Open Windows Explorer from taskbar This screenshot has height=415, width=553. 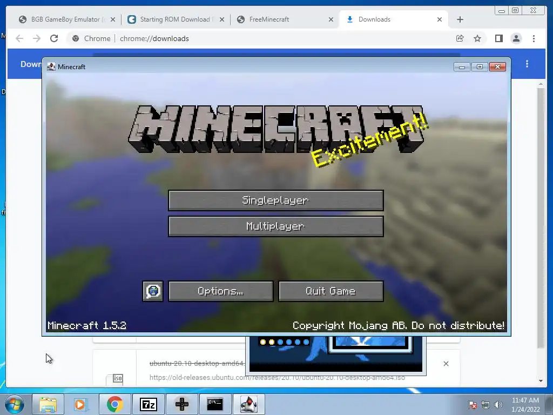pos(48,404)
